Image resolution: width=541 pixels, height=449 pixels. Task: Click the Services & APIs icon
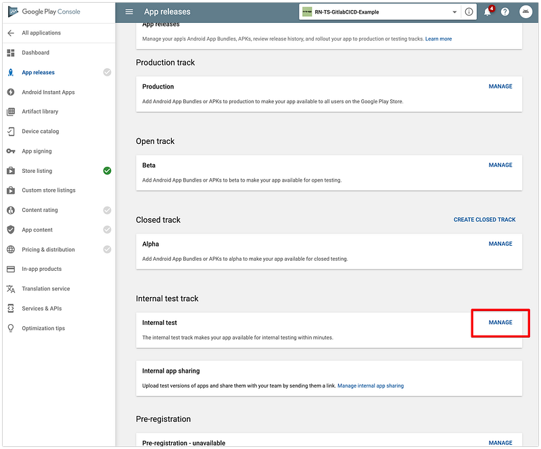[11, 309]
